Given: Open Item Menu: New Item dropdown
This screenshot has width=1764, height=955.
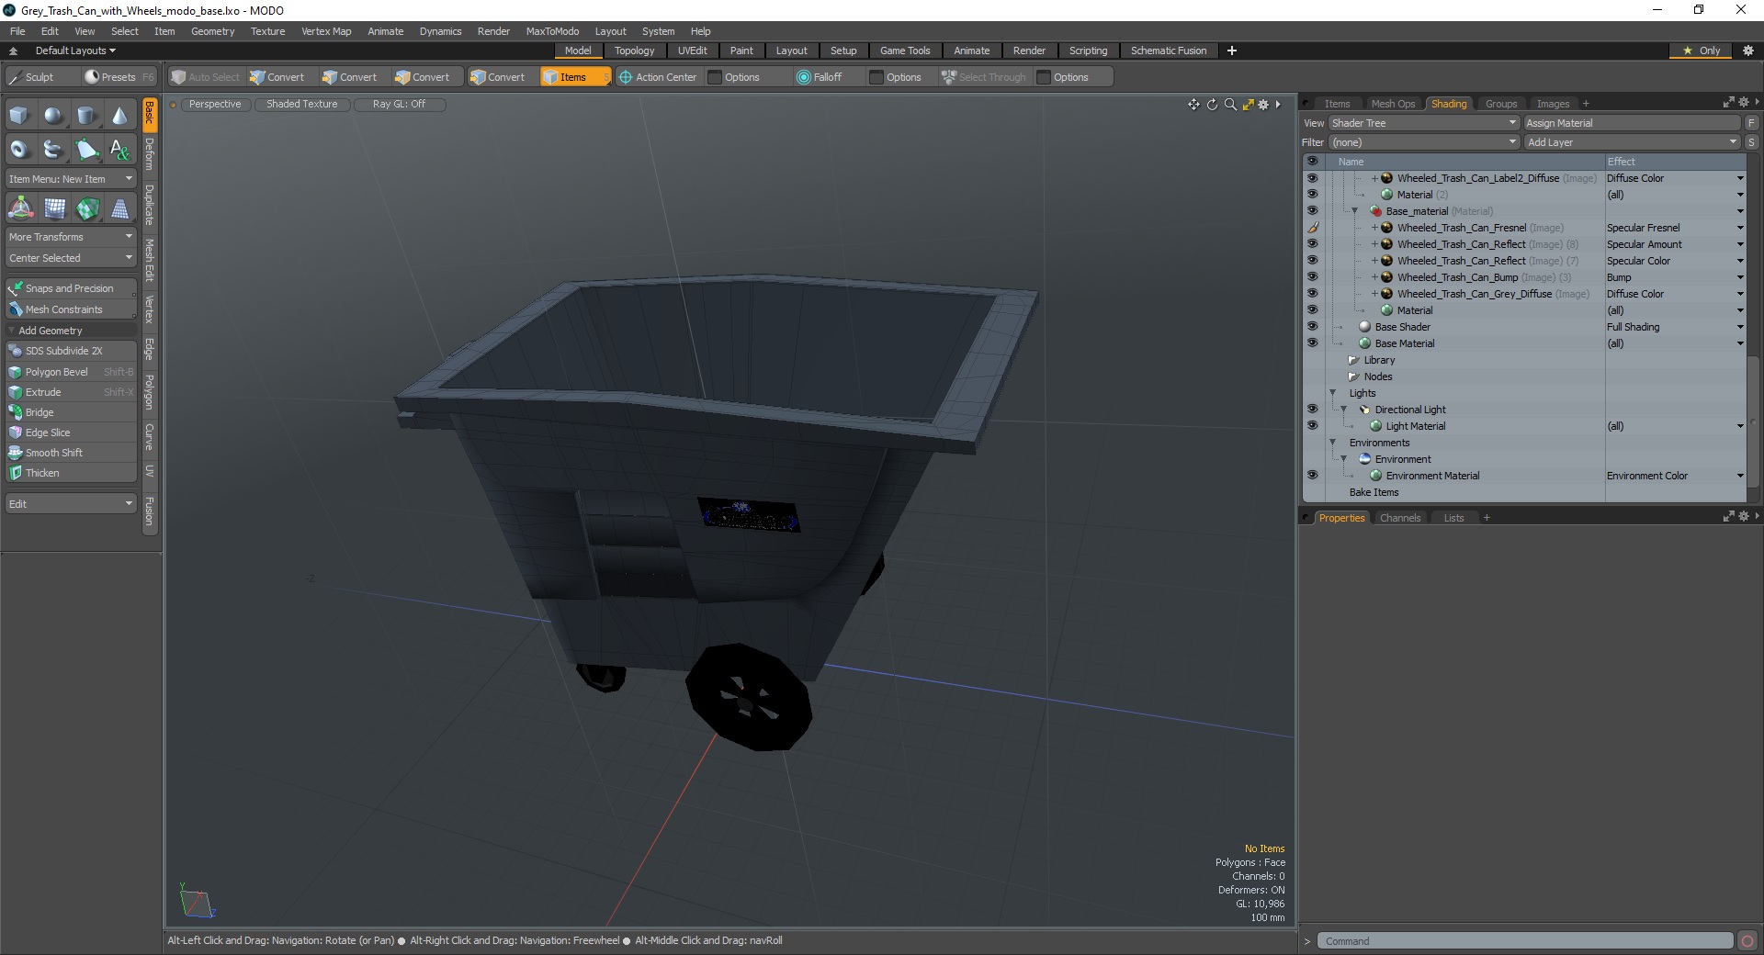Looking at the screenshot, I should pyautogui.click(x=71, y=179).
